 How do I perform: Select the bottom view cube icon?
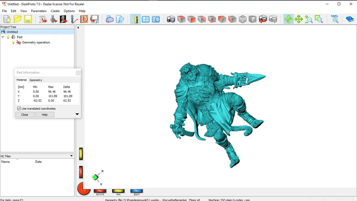pyautogui.click(x=212, y=19)
